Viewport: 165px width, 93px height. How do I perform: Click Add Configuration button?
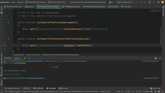pyautogui.click(x=125, y=2)
